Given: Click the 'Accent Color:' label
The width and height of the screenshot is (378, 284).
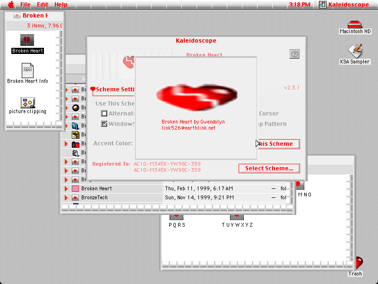Looking at the screenshot, I should point(113,143).
